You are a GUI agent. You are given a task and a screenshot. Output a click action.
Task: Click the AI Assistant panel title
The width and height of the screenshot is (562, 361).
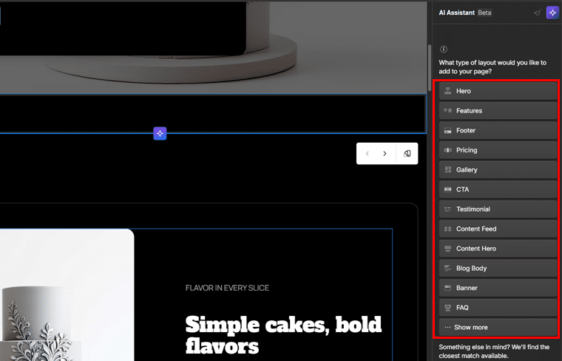click(457, 13)
